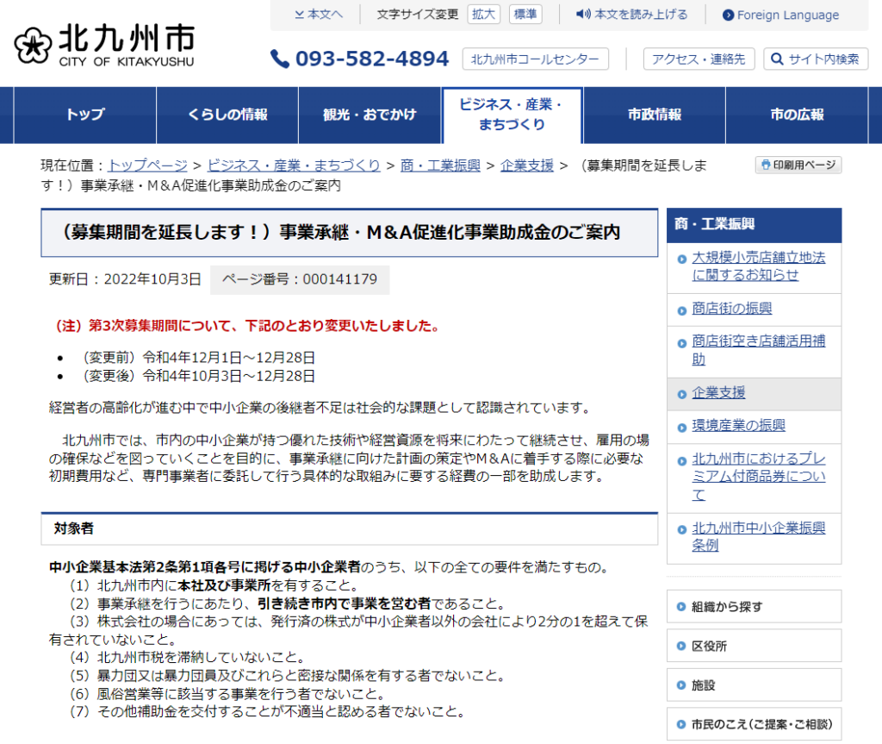The image size is (882, 744).
Task: Open アクセス・連絡先 page
Action: pos(699,59)
